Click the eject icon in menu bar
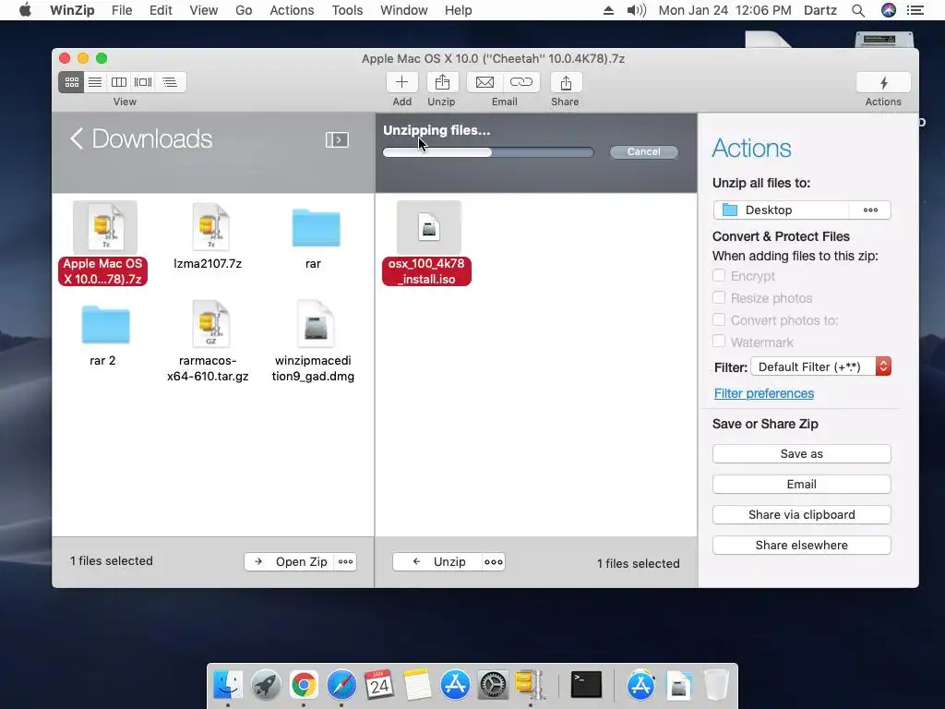This screenshot has height=709, width=945. [608, 10]
